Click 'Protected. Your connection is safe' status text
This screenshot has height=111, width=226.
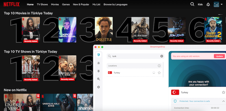click(195, 101)
